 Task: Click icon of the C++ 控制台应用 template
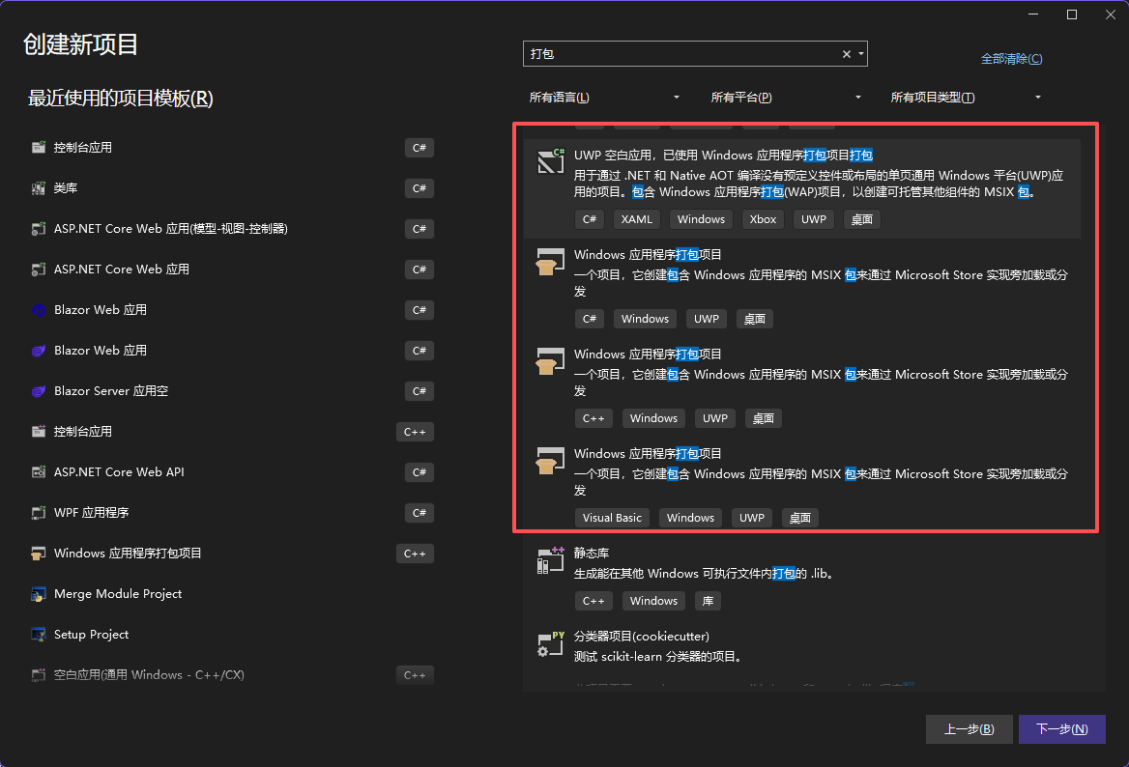38,432
